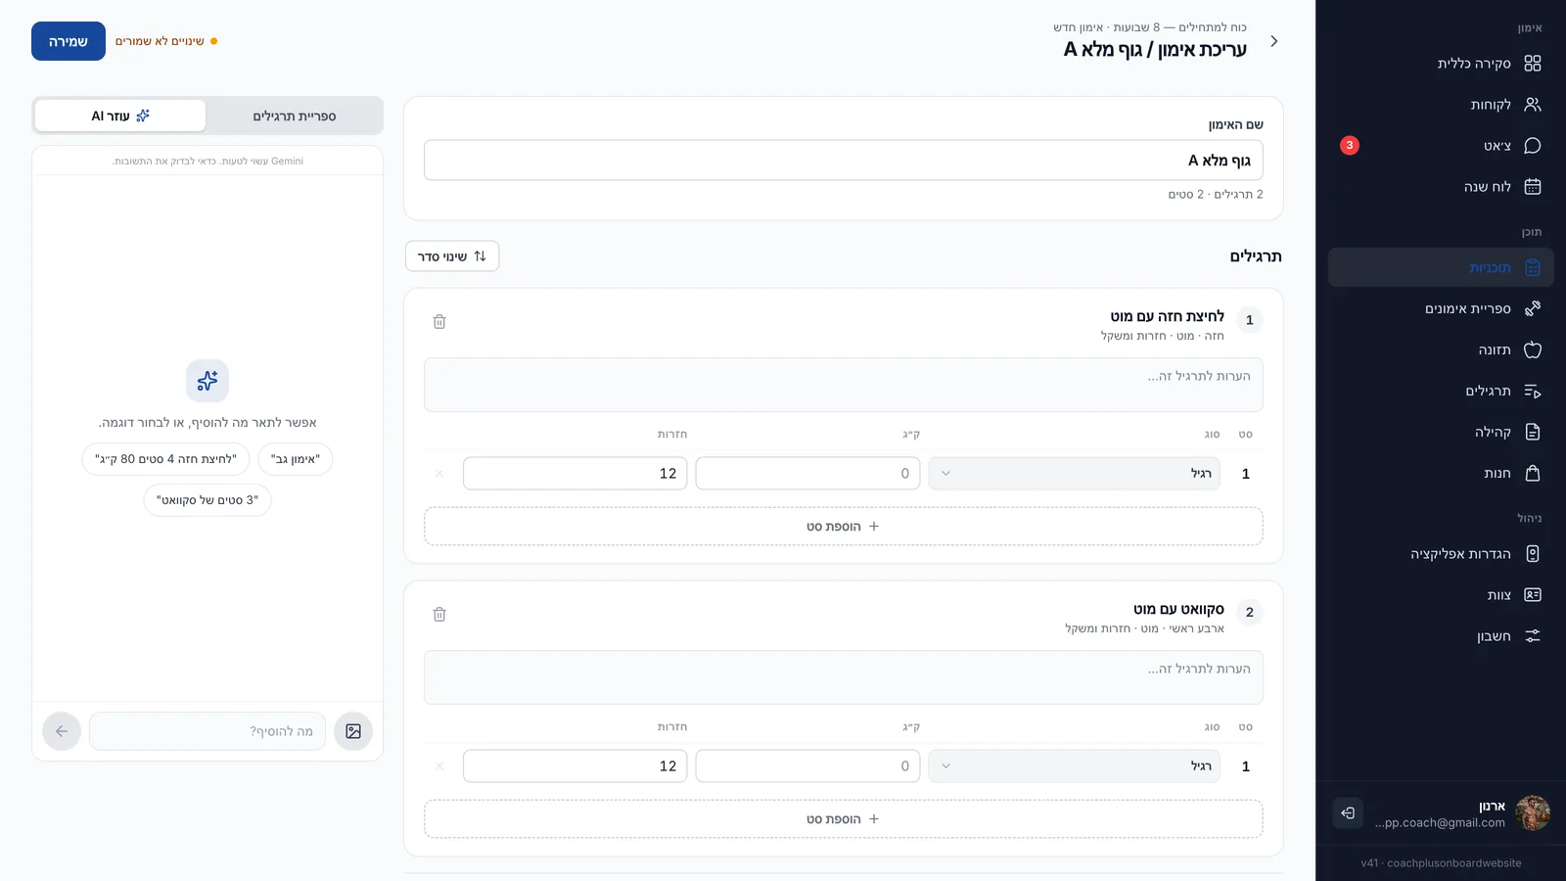Image resolution: width=1566 pixels, height=881 pixels.
Task: Click ארנון profile avatar thumbnail
Action: [1533, 812]
